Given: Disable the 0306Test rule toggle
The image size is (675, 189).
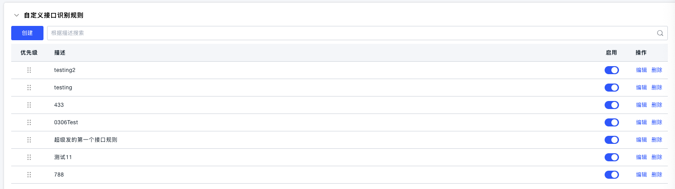Looking at the screenshot, I should pos(611,122).
